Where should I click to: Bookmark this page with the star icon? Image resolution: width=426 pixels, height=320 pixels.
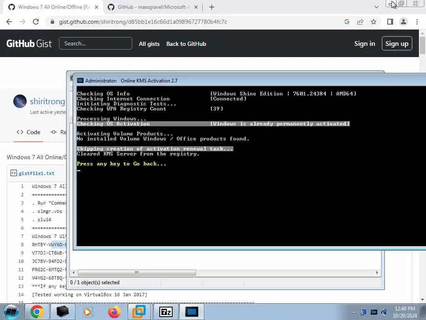[374, 22]
